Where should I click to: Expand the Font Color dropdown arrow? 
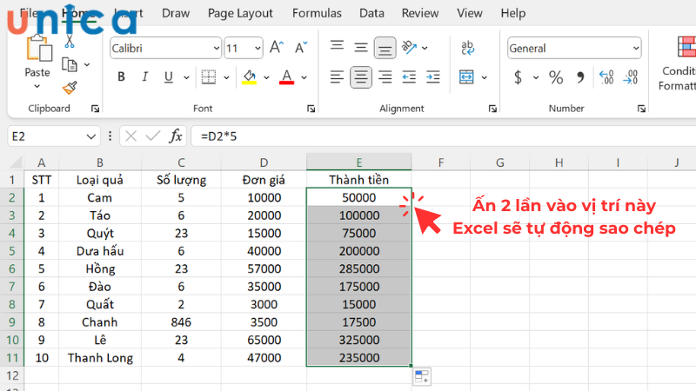click(304, 77)
